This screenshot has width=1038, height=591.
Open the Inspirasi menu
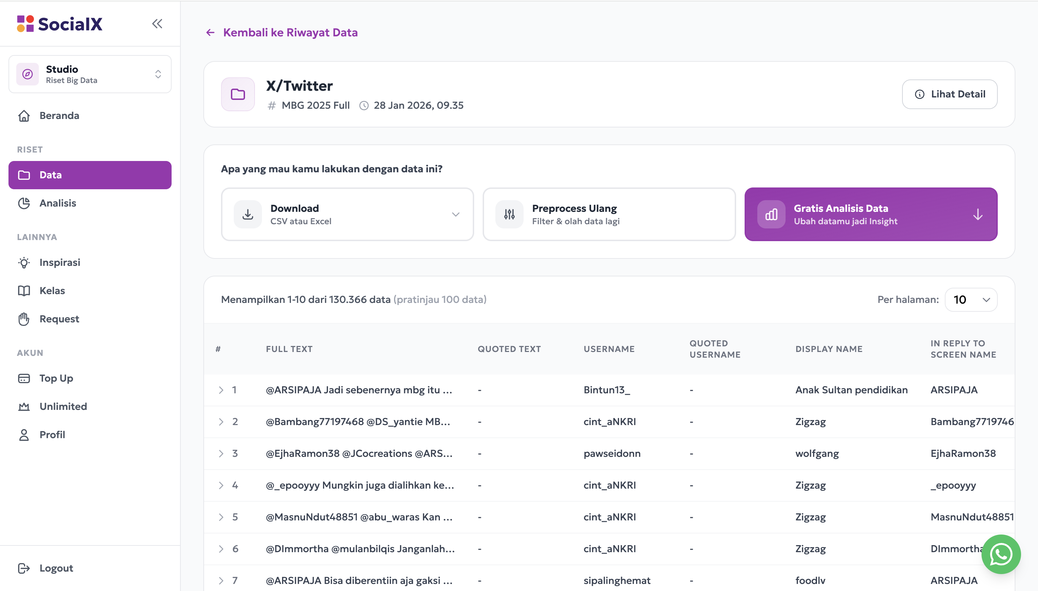coord(90,263)
